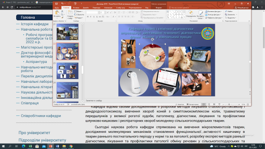This screenshot has width=265, height=149.
Task: Open the Макет layout dropdown
Action: tap(78, 11)
